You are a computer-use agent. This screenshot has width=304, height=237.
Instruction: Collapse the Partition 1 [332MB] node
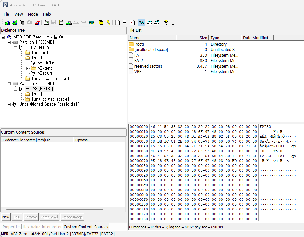[x=9, y=42]
